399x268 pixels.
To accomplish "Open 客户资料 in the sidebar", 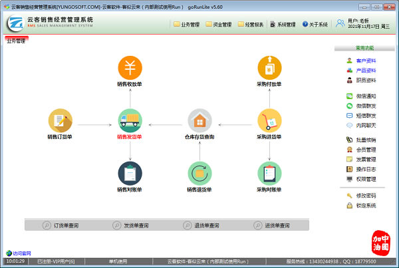I will [x=366, y=61].
